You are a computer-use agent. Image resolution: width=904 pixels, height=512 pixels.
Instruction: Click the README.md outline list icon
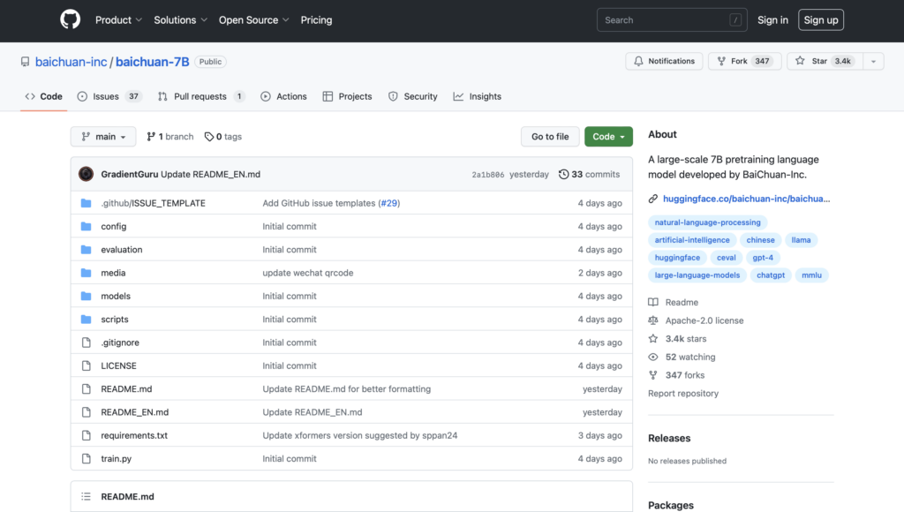[86, 496]
